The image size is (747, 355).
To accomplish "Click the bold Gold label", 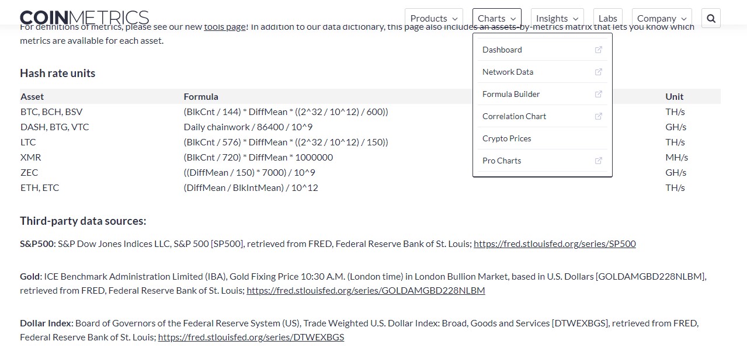I will pyautogui.click(x=30, y=276).
